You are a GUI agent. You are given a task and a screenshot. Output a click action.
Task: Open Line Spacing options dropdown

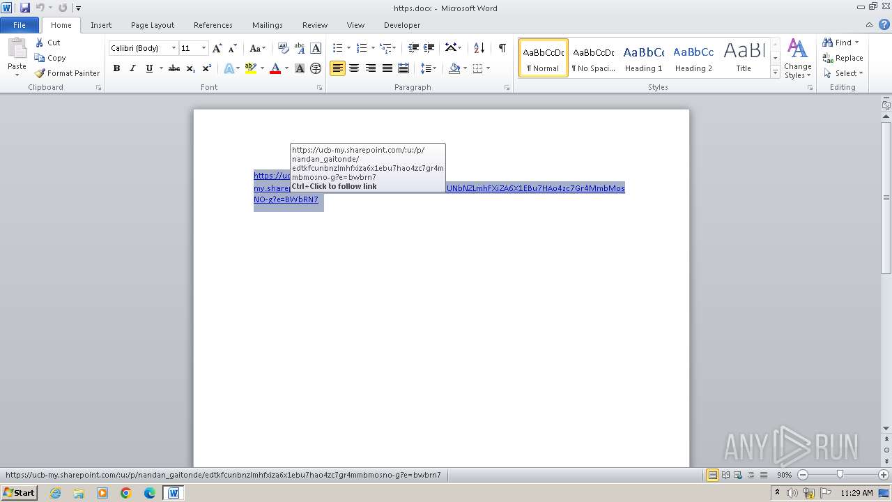pyautogui.click(x=429, y=68)
